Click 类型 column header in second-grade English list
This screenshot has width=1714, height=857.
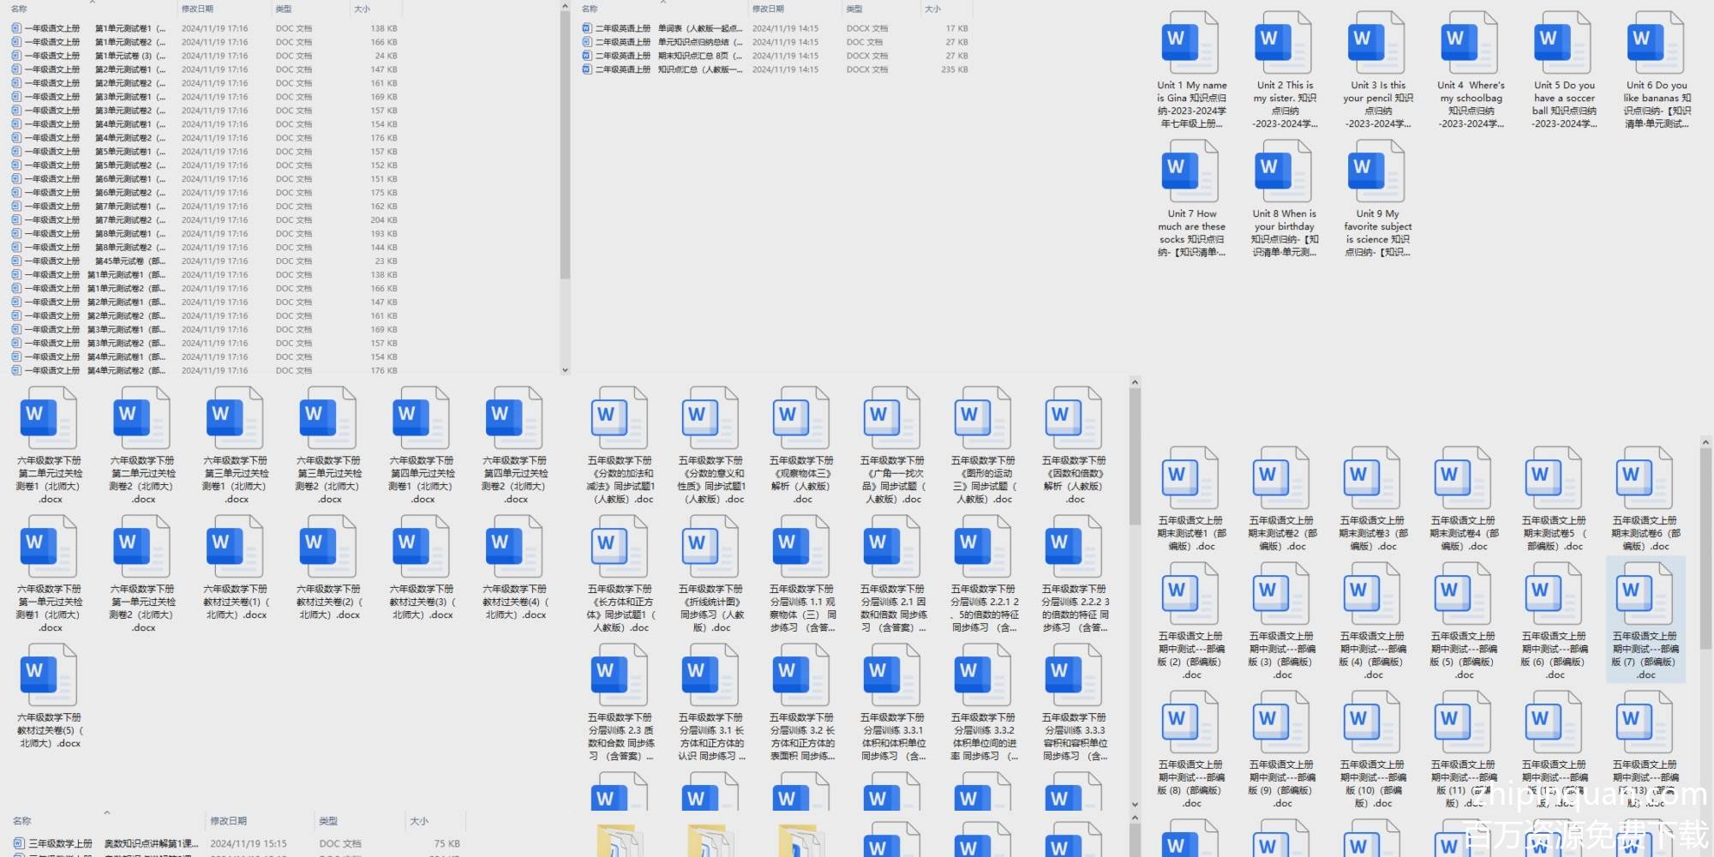coord(854,9)
